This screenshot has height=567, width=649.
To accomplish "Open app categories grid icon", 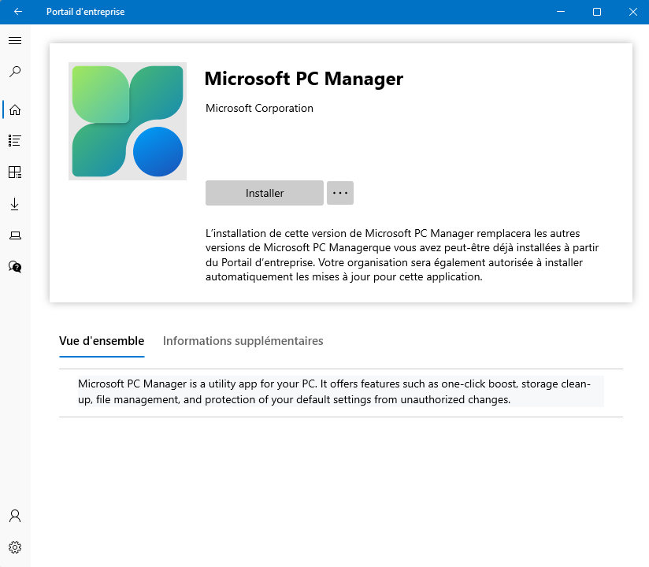I will pyautogui.click(x=15, y=172).
